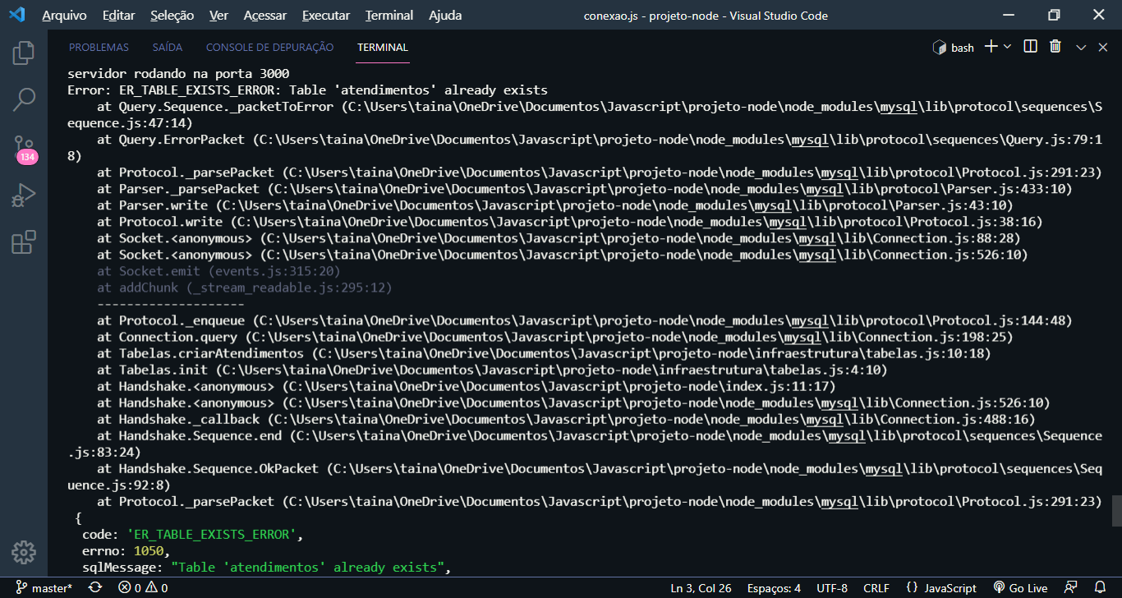Open the Ajuda menu
This screenshot has width=1122, height=598.
tap(445, 15)
